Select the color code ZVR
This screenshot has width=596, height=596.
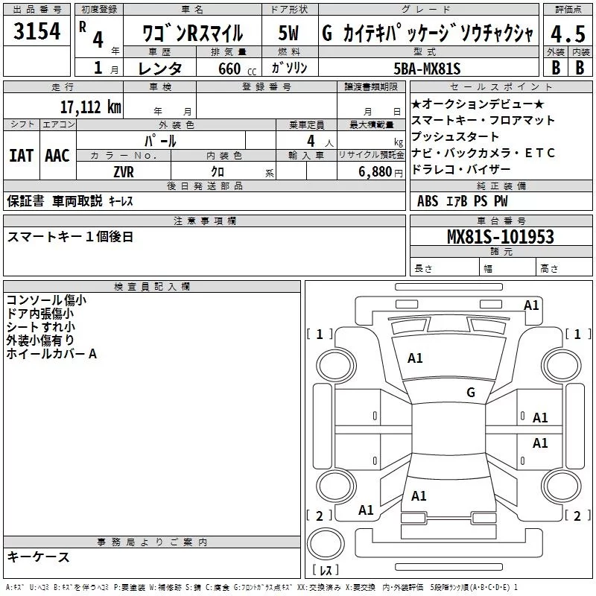coord(124,171)
